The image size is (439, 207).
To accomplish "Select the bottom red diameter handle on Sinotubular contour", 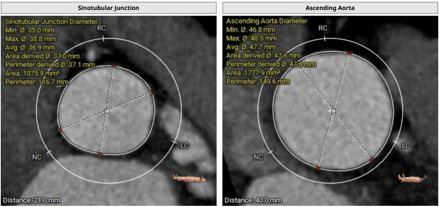I will click(100, 154).
